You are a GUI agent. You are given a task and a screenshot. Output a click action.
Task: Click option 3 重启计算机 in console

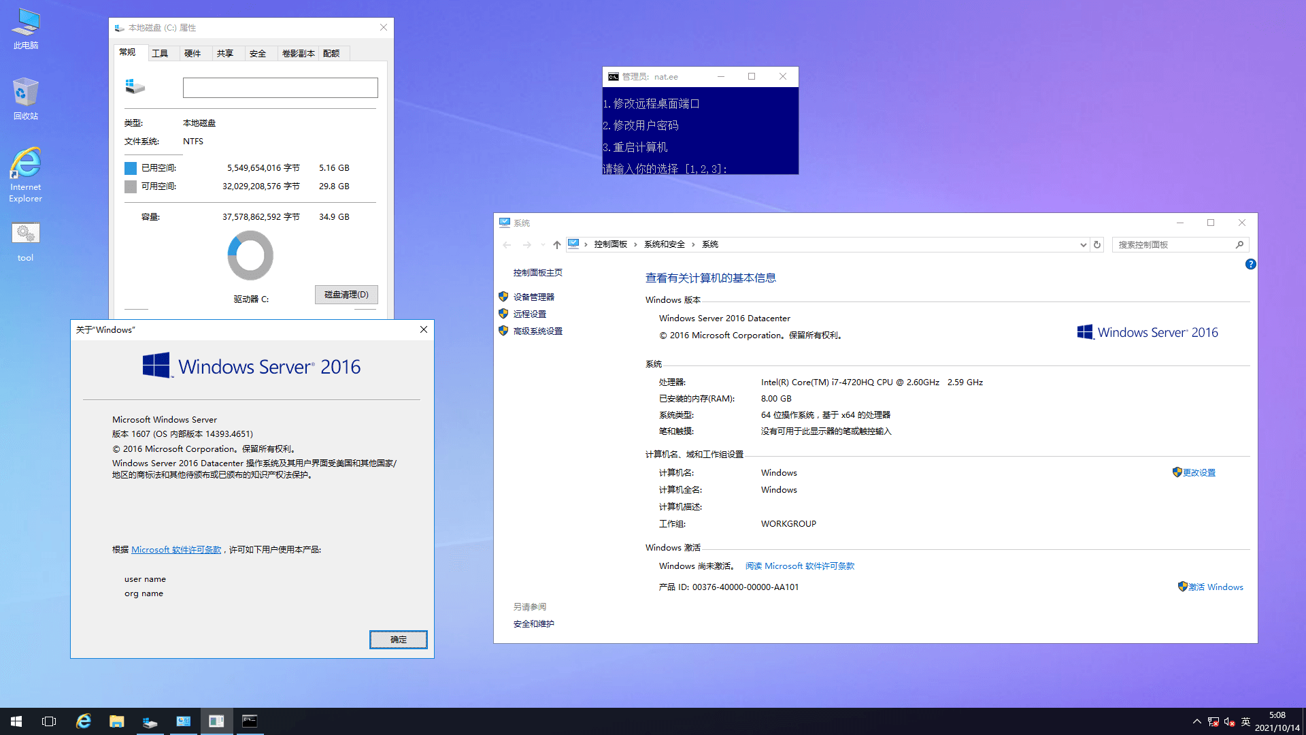pos(635,147)
